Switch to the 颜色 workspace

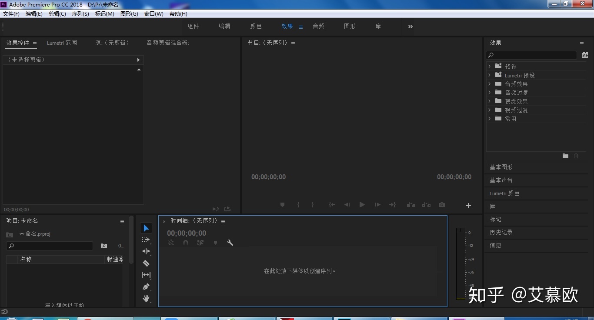pos(256,26)
